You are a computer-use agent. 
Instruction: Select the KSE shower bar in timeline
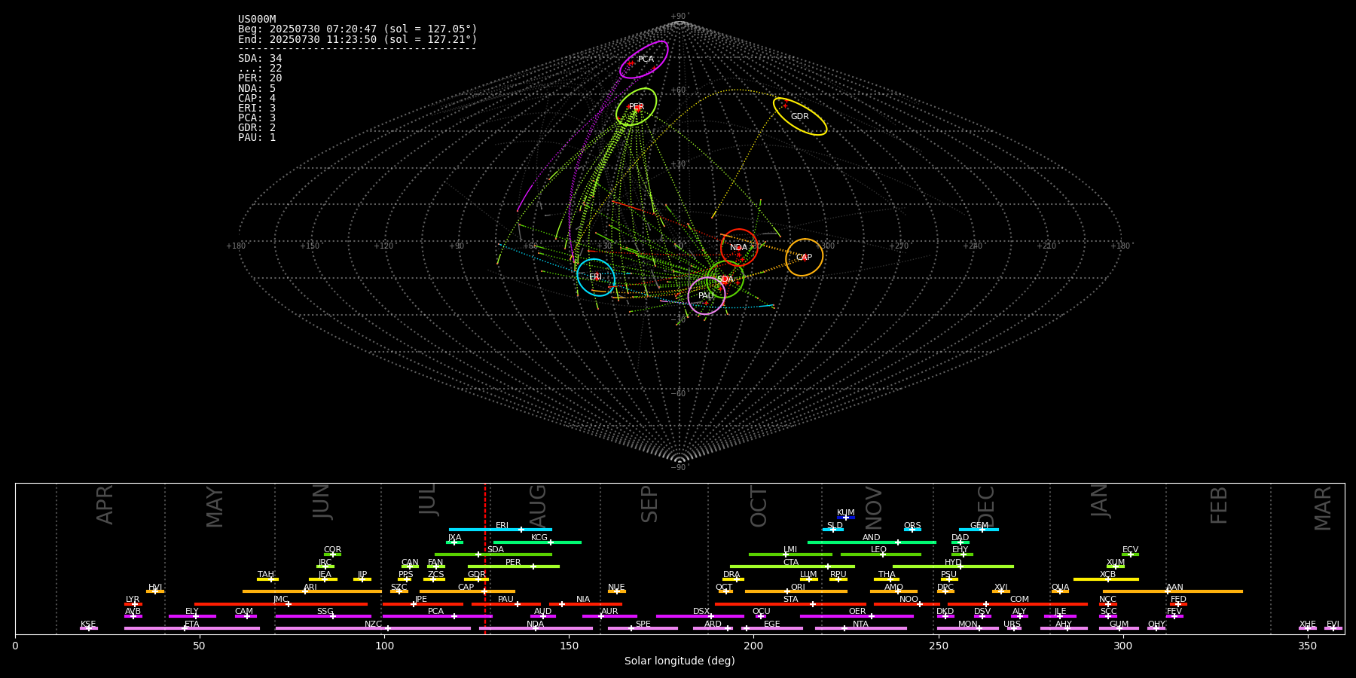pos(89,628)
